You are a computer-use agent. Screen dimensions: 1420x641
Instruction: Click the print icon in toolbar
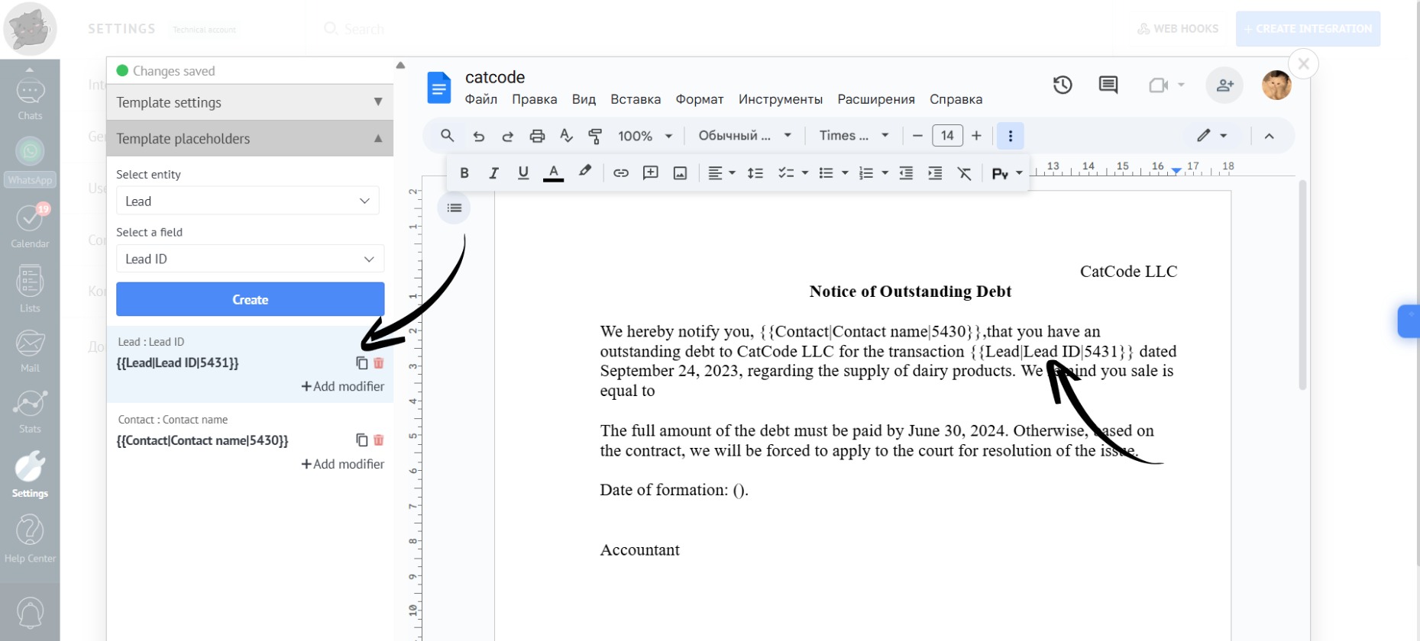point(537,136)
